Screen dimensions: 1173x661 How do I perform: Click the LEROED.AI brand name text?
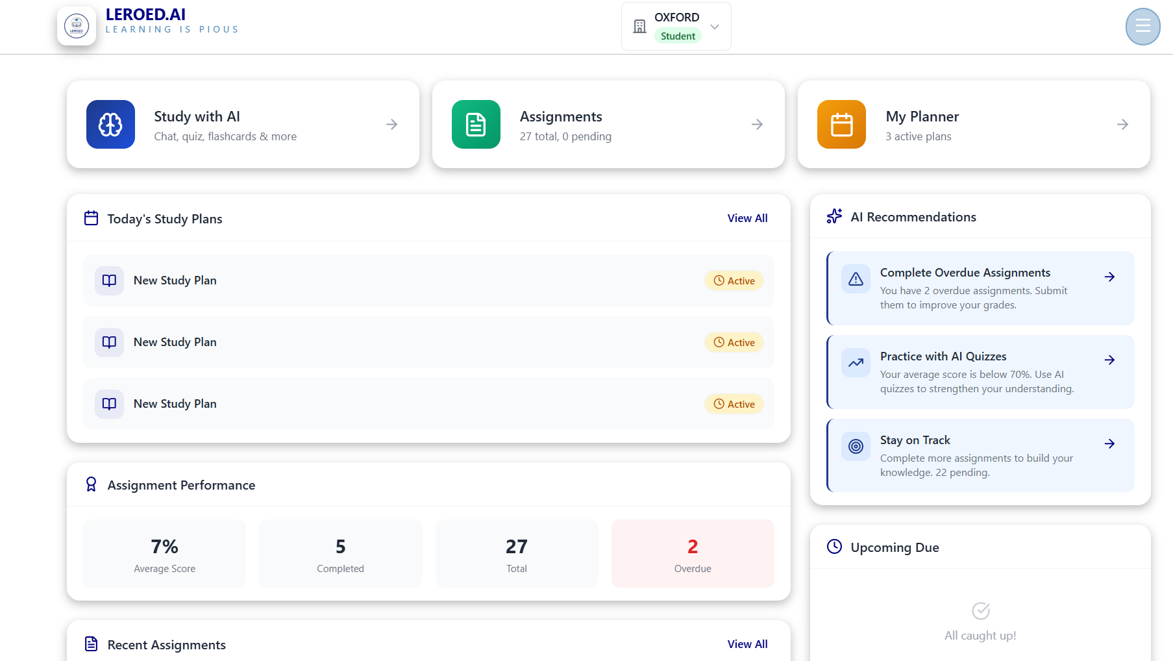[x=145, y=15]
